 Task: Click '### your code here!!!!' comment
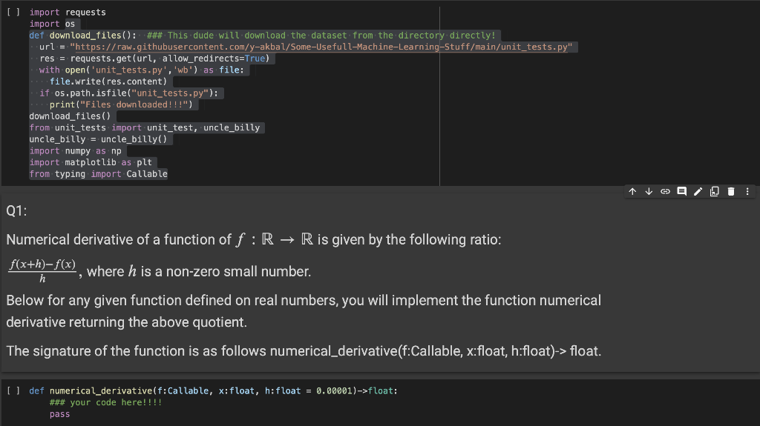tap(105, 402)
